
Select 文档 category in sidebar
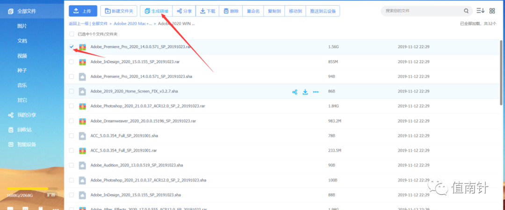[x=22, y=41]
